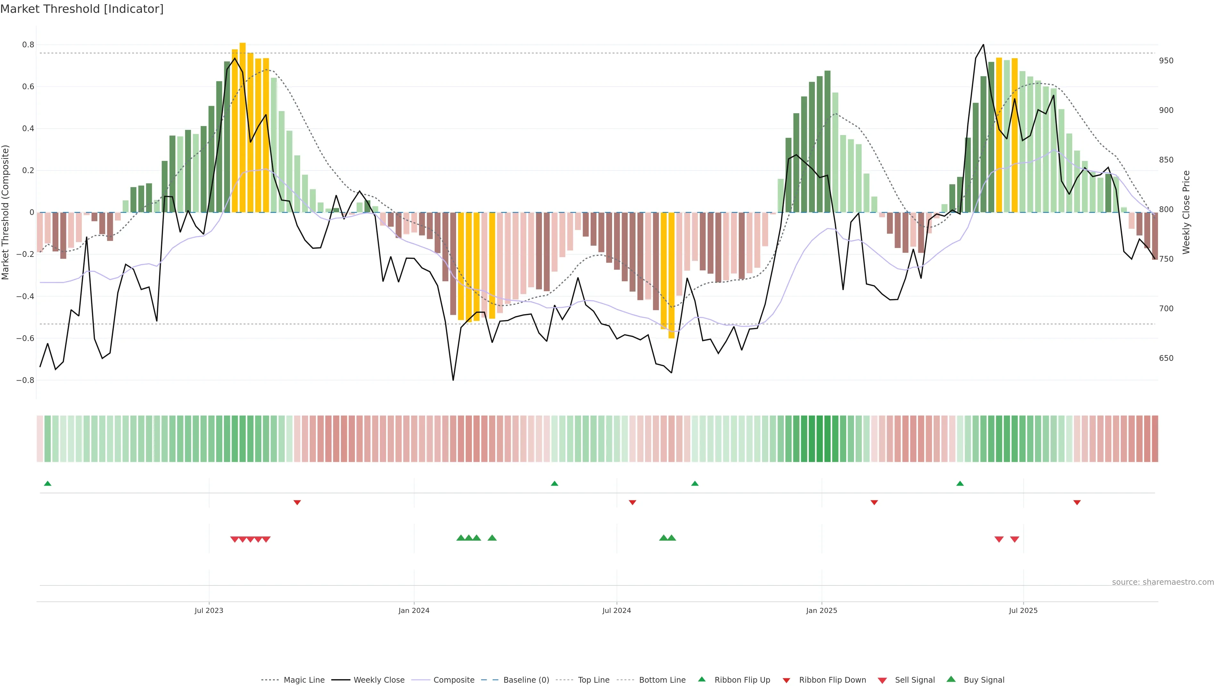The height and width of the screenshot is (691, 1230).
Task: Click the Market Threshold [Indicator] chart title
Action: 82,9
